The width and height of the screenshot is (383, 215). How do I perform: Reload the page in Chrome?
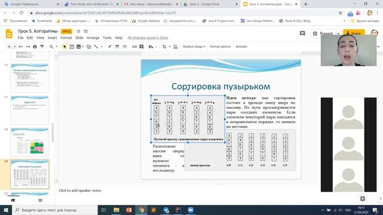point(22,13)
